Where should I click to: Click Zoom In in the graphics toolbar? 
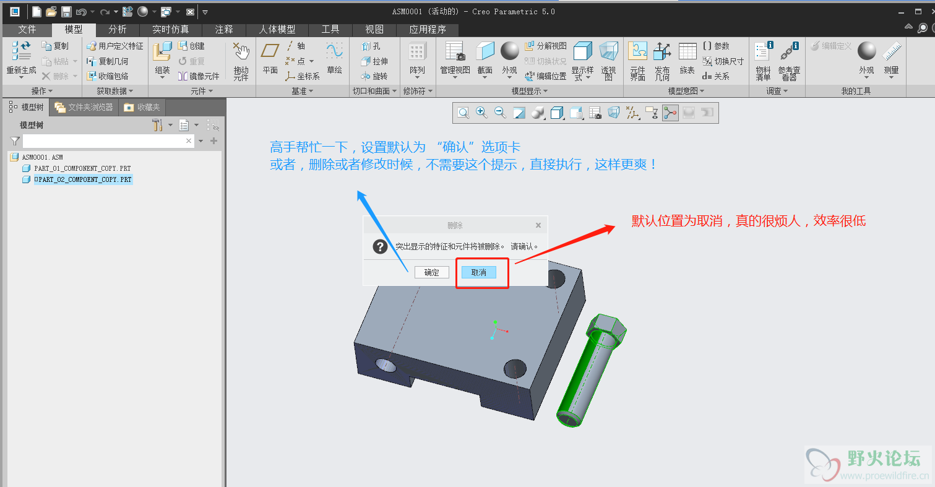481,113
